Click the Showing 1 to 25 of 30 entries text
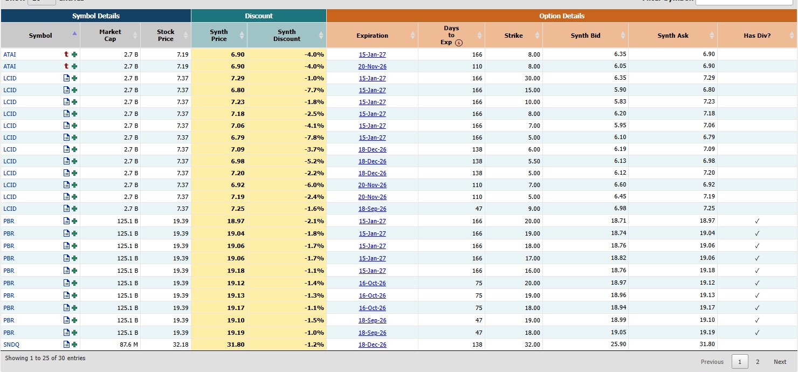 point(45,358)
